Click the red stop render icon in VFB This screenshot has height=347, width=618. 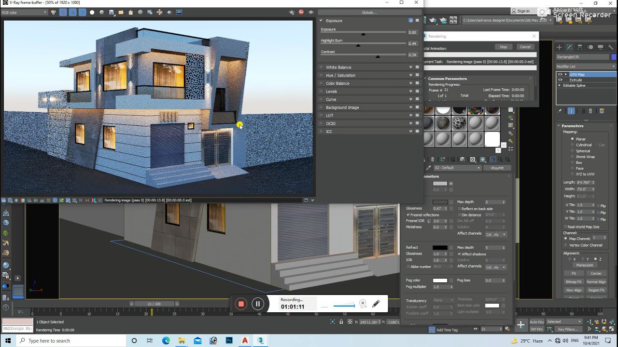point(302,12)
